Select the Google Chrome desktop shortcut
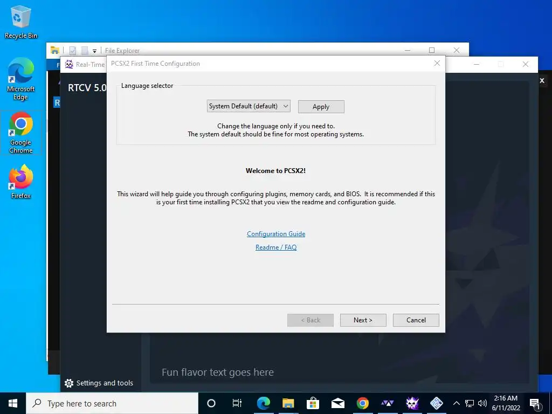 pyautogui.click(x=21, y=133)
